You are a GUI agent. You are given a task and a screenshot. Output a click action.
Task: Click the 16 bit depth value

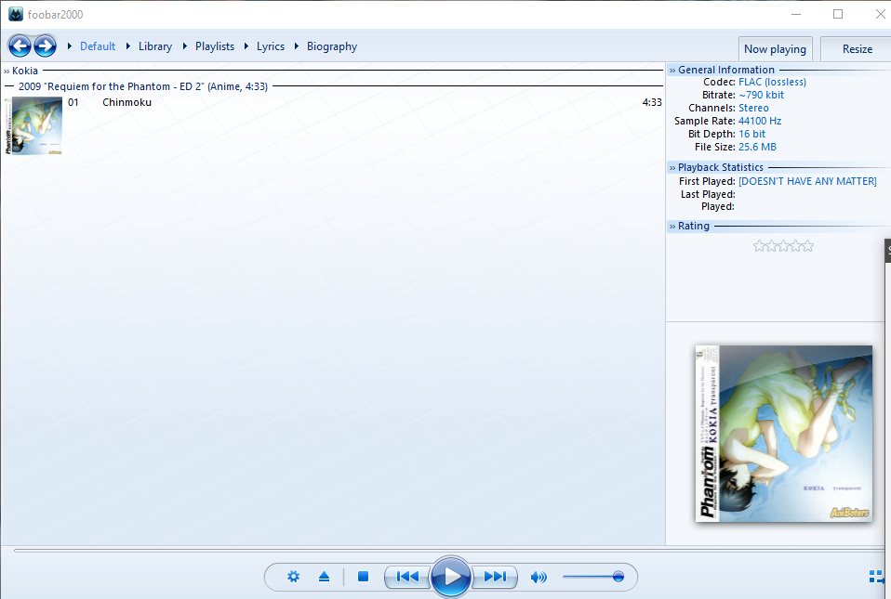point(751,135)
